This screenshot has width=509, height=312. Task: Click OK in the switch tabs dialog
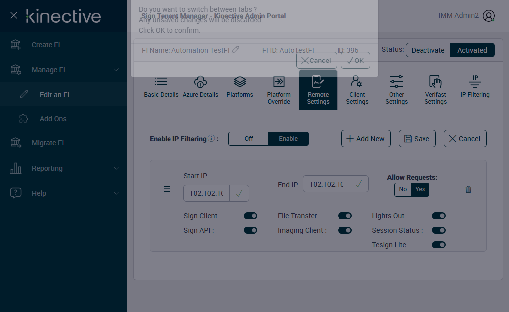coord(355,60)
